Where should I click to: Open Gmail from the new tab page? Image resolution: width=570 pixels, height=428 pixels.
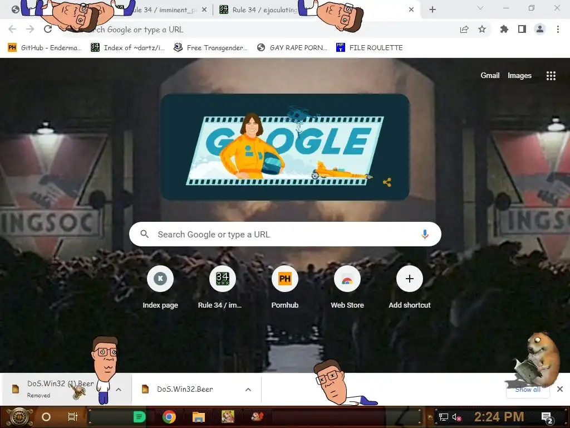[490, 75]
